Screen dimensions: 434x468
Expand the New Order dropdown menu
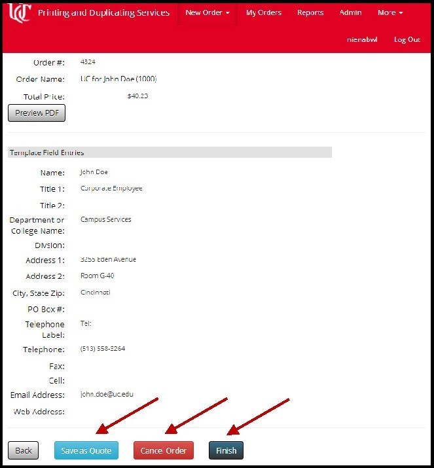(207, 13)
